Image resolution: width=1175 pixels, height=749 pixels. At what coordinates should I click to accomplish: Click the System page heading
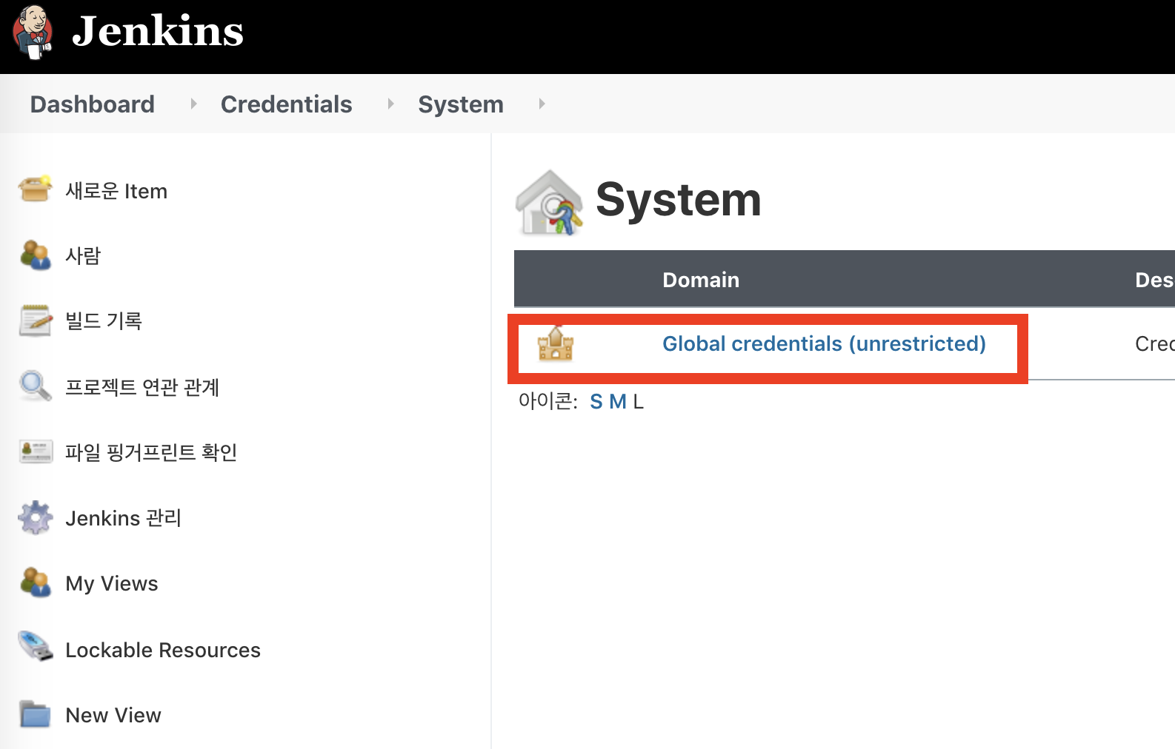pyautogui.click(x=679, y=199)
